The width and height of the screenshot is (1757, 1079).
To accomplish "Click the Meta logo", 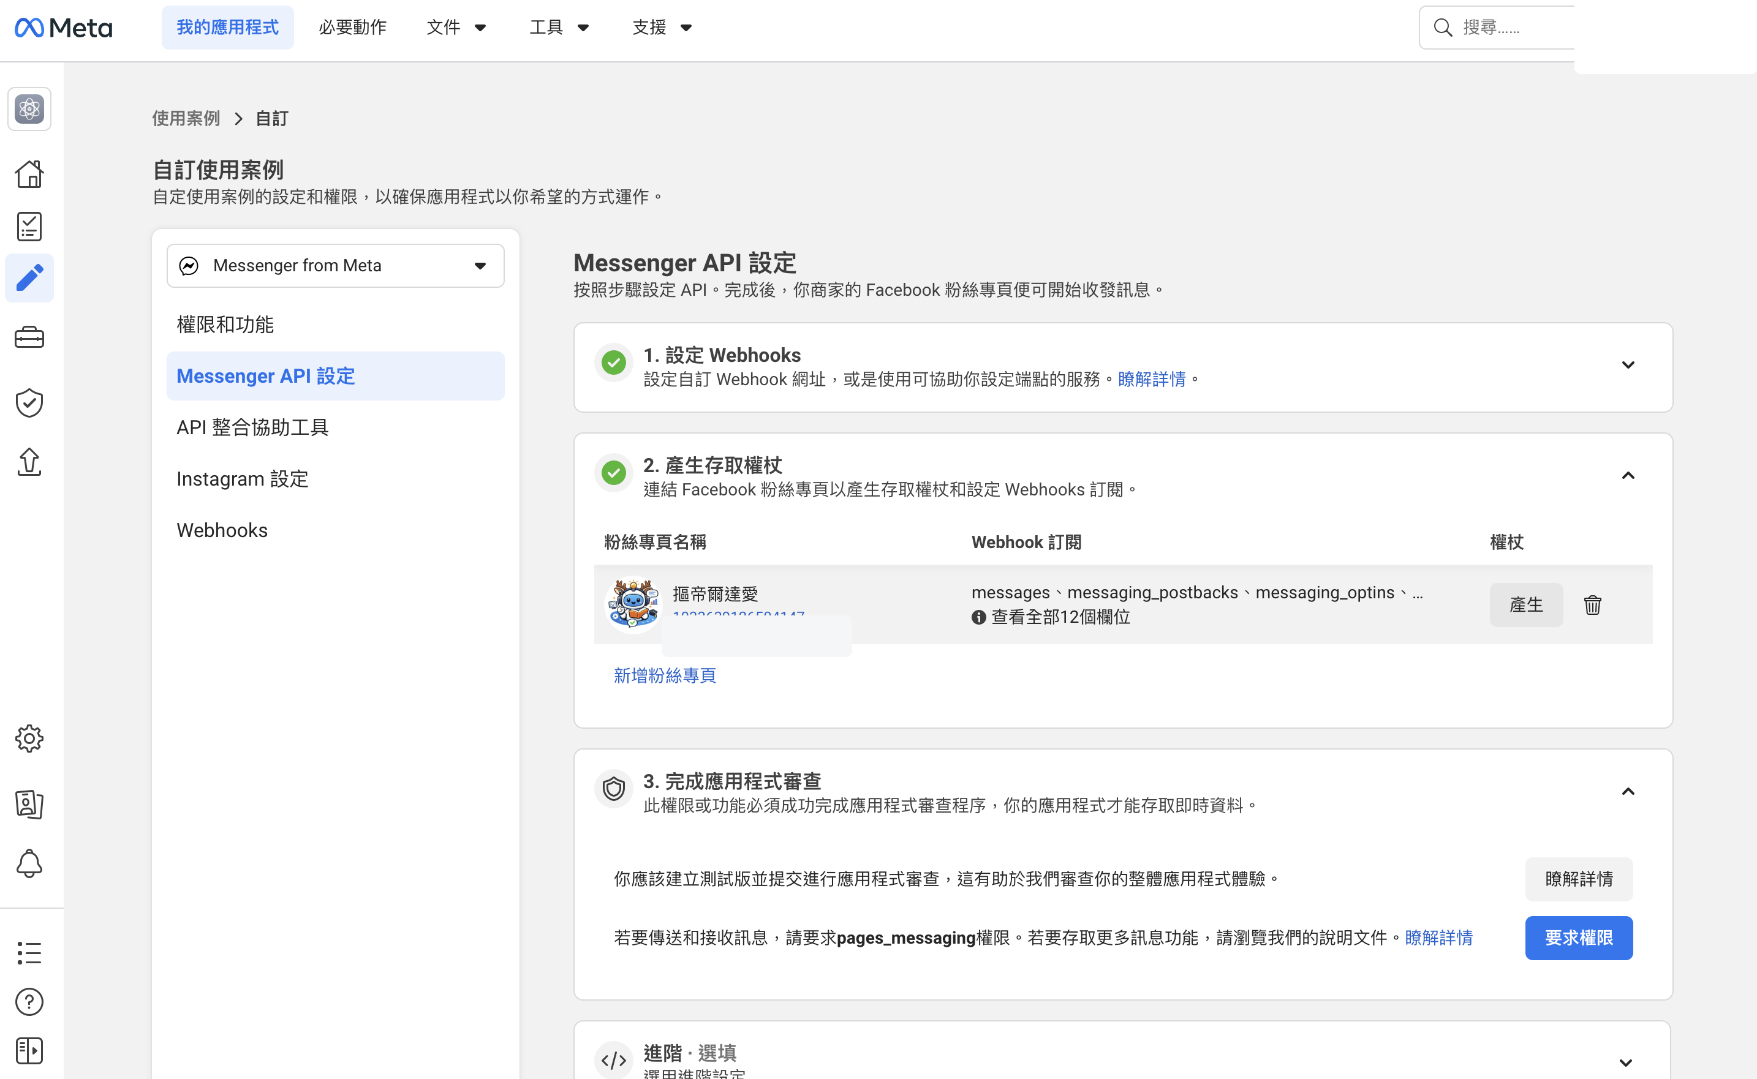I will click(x=64, y=27).
